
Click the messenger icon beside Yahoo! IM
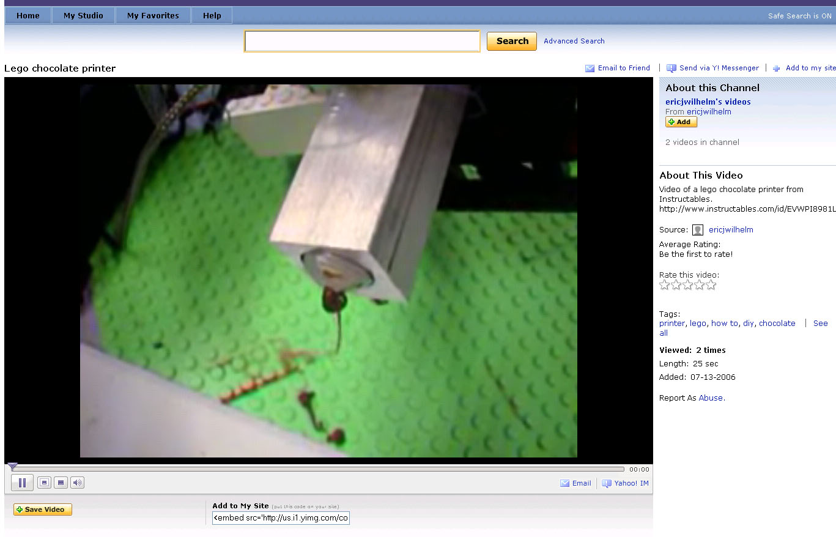607,483
